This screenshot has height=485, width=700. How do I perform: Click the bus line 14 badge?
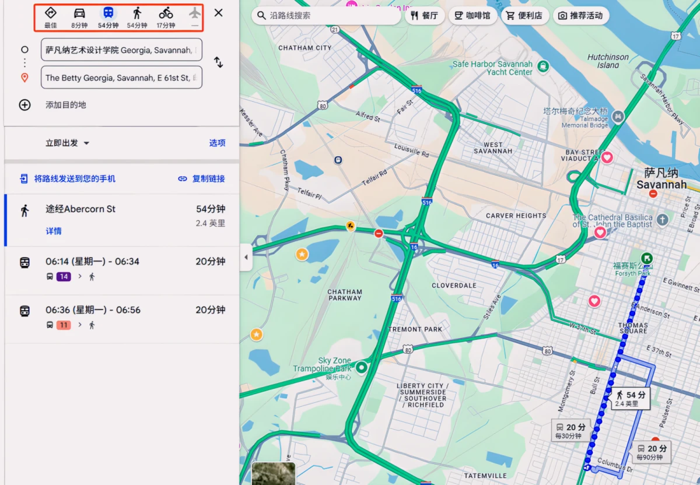(64, 277)
